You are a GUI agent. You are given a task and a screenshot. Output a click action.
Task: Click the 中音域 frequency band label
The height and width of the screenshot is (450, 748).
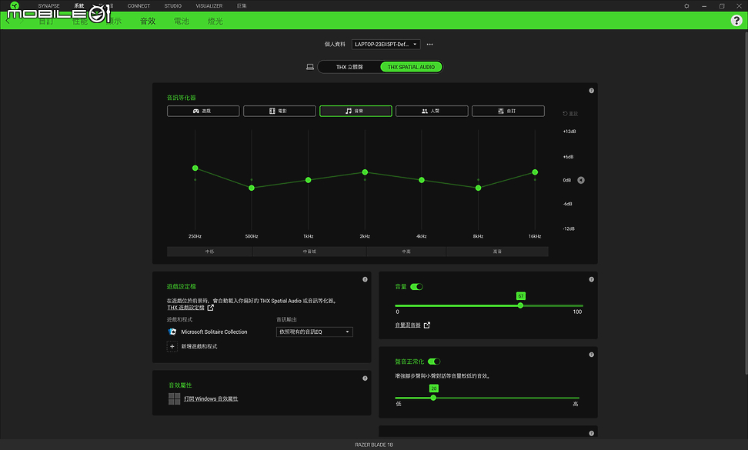309,252
